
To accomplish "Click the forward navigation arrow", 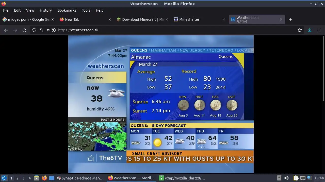I will tap(15, 30).
